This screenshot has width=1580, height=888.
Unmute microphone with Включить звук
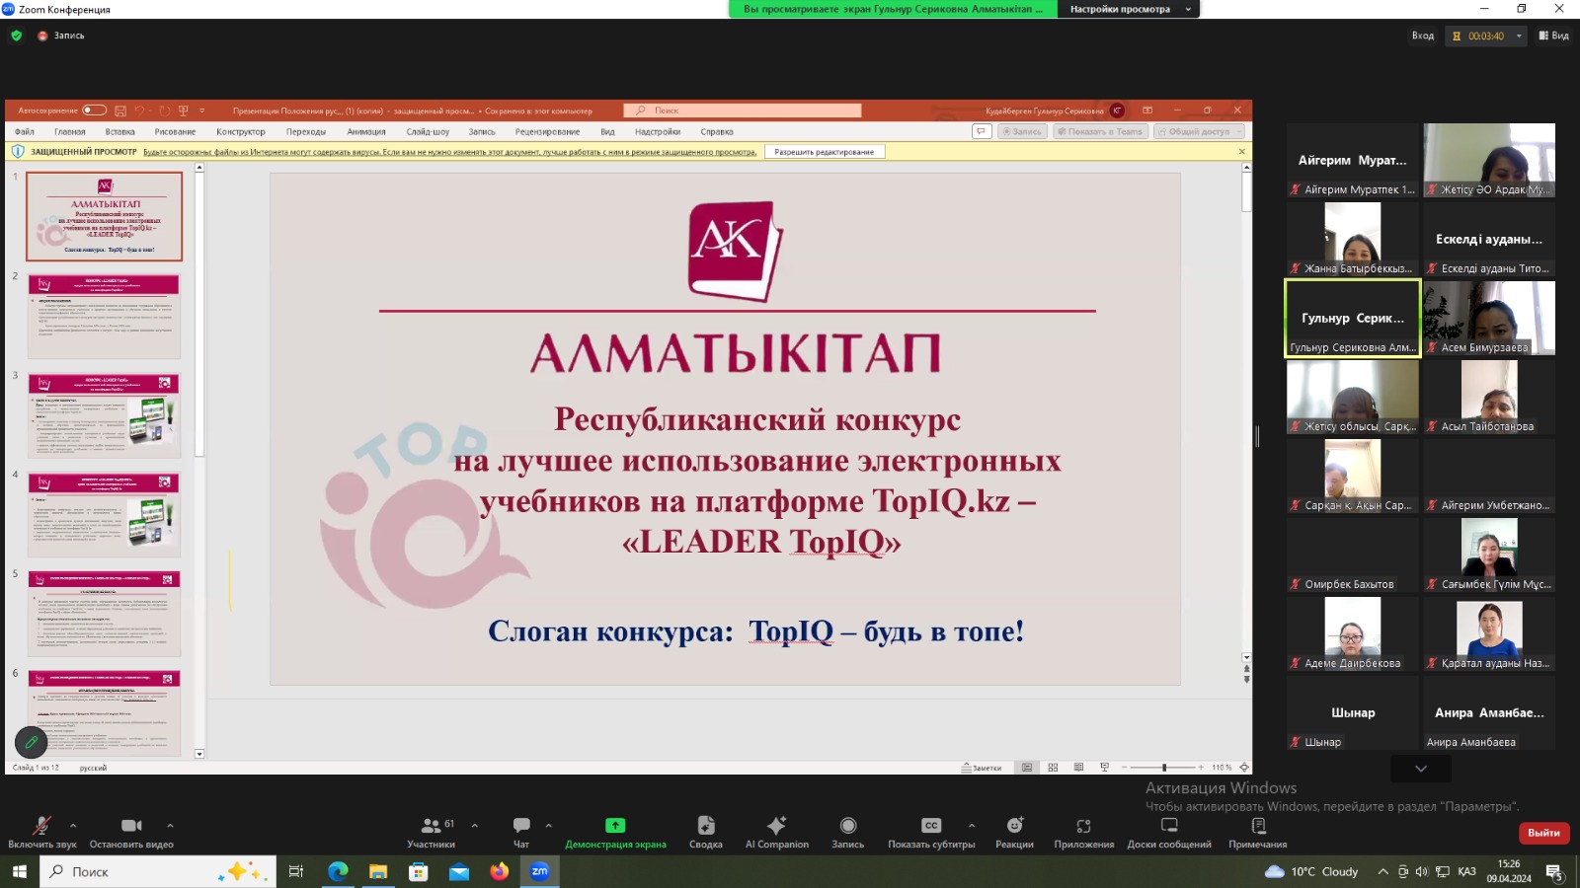[x=41, y=832]
